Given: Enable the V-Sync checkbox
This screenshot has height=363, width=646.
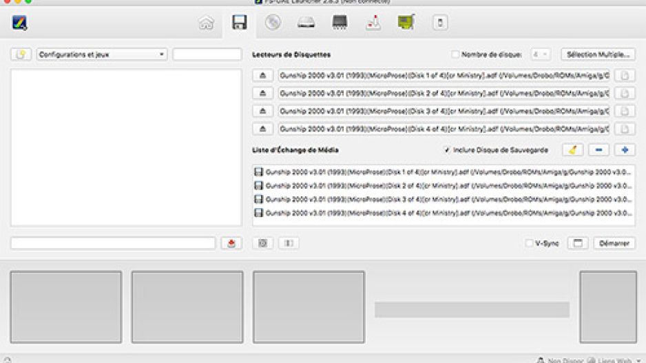Looking at the screenshot, I should pos(529,243).
